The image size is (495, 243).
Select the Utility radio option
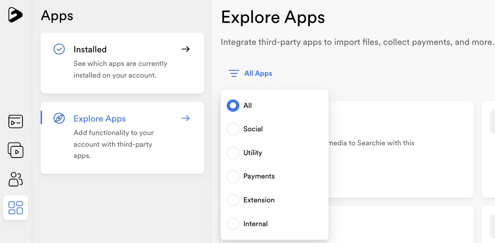[x=233, y=153]
